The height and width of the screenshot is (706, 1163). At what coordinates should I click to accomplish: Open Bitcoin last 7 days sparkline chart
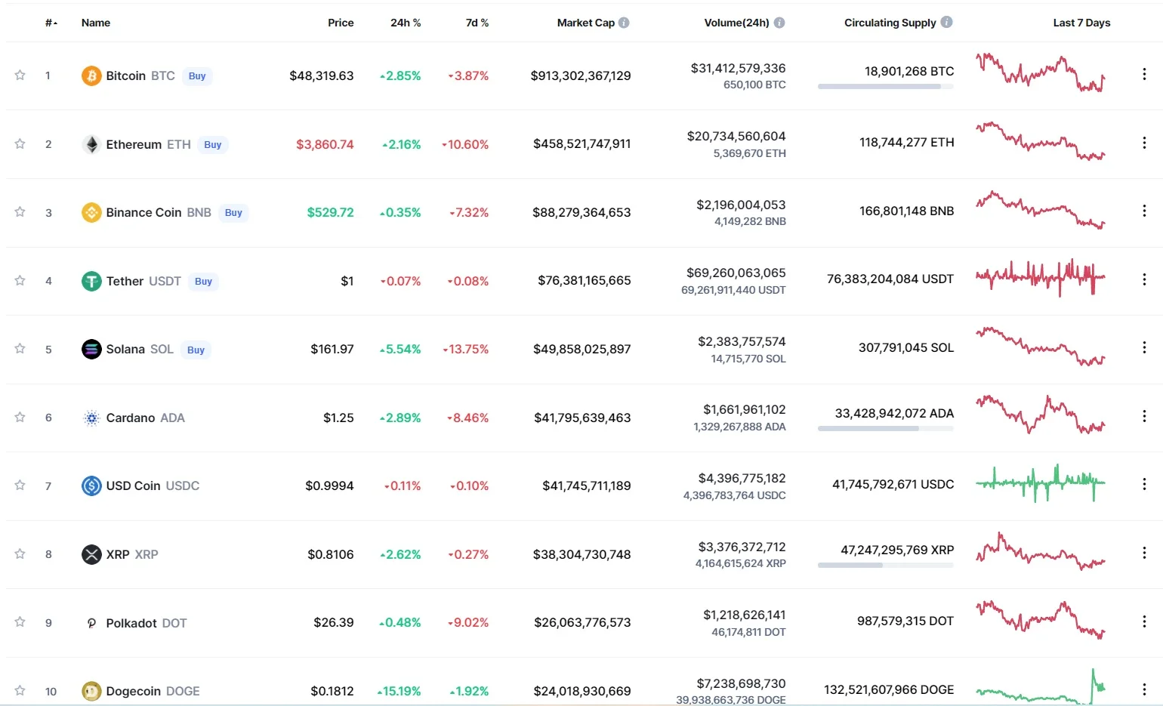tap(1041, 73)
